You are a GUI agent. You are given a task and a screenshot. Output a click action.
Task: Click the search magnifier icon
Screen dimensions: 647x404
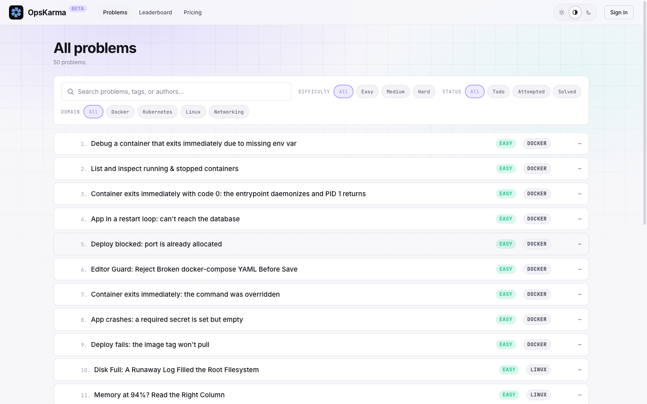pyautogui.click(x=71, y=92)
